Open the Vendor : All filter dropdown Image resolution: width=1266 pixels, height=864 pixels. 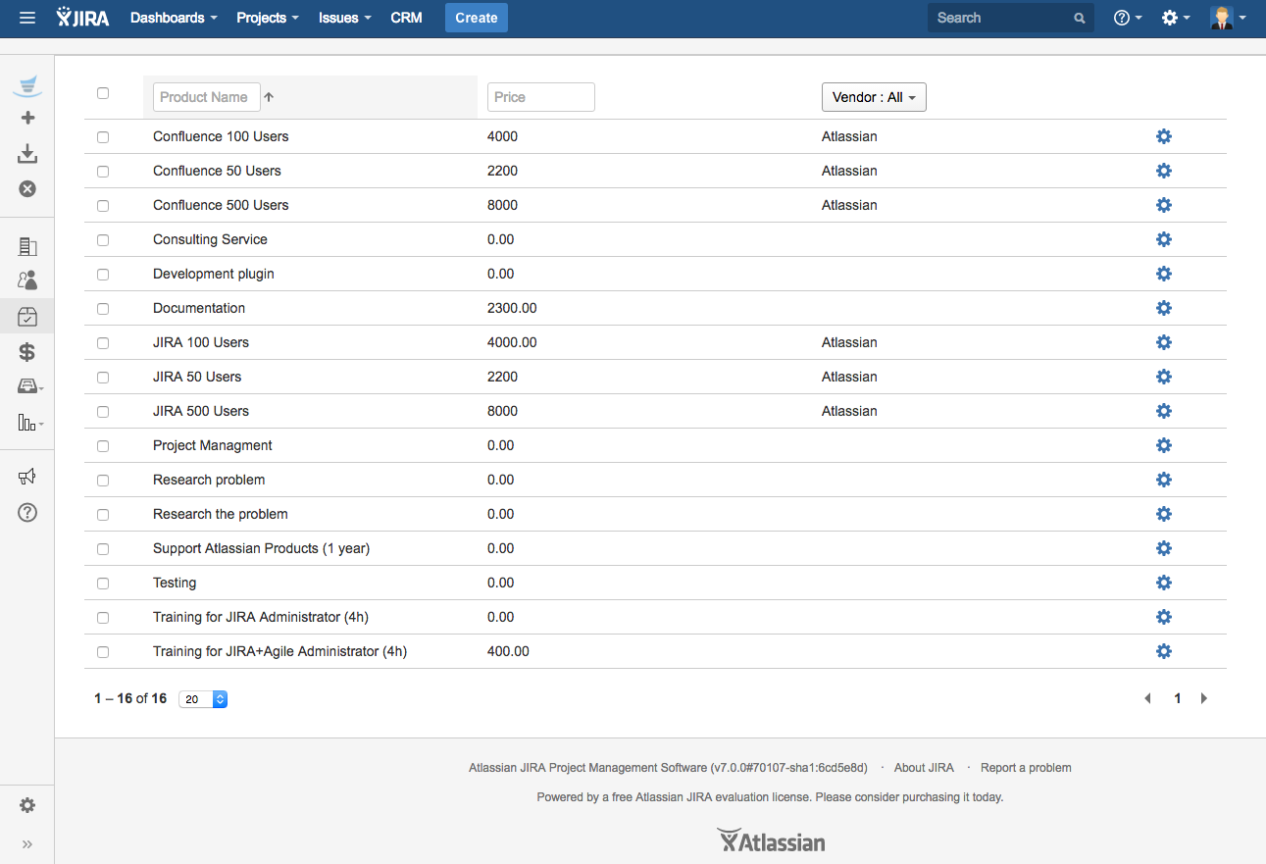[873, 97]
